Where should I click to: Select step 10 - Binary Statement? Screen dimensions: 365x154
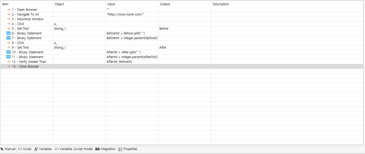point(27,52)
